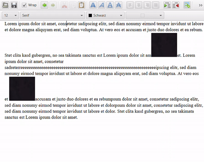Click the word 'Lorem' at document start

[x=11, y=24]
